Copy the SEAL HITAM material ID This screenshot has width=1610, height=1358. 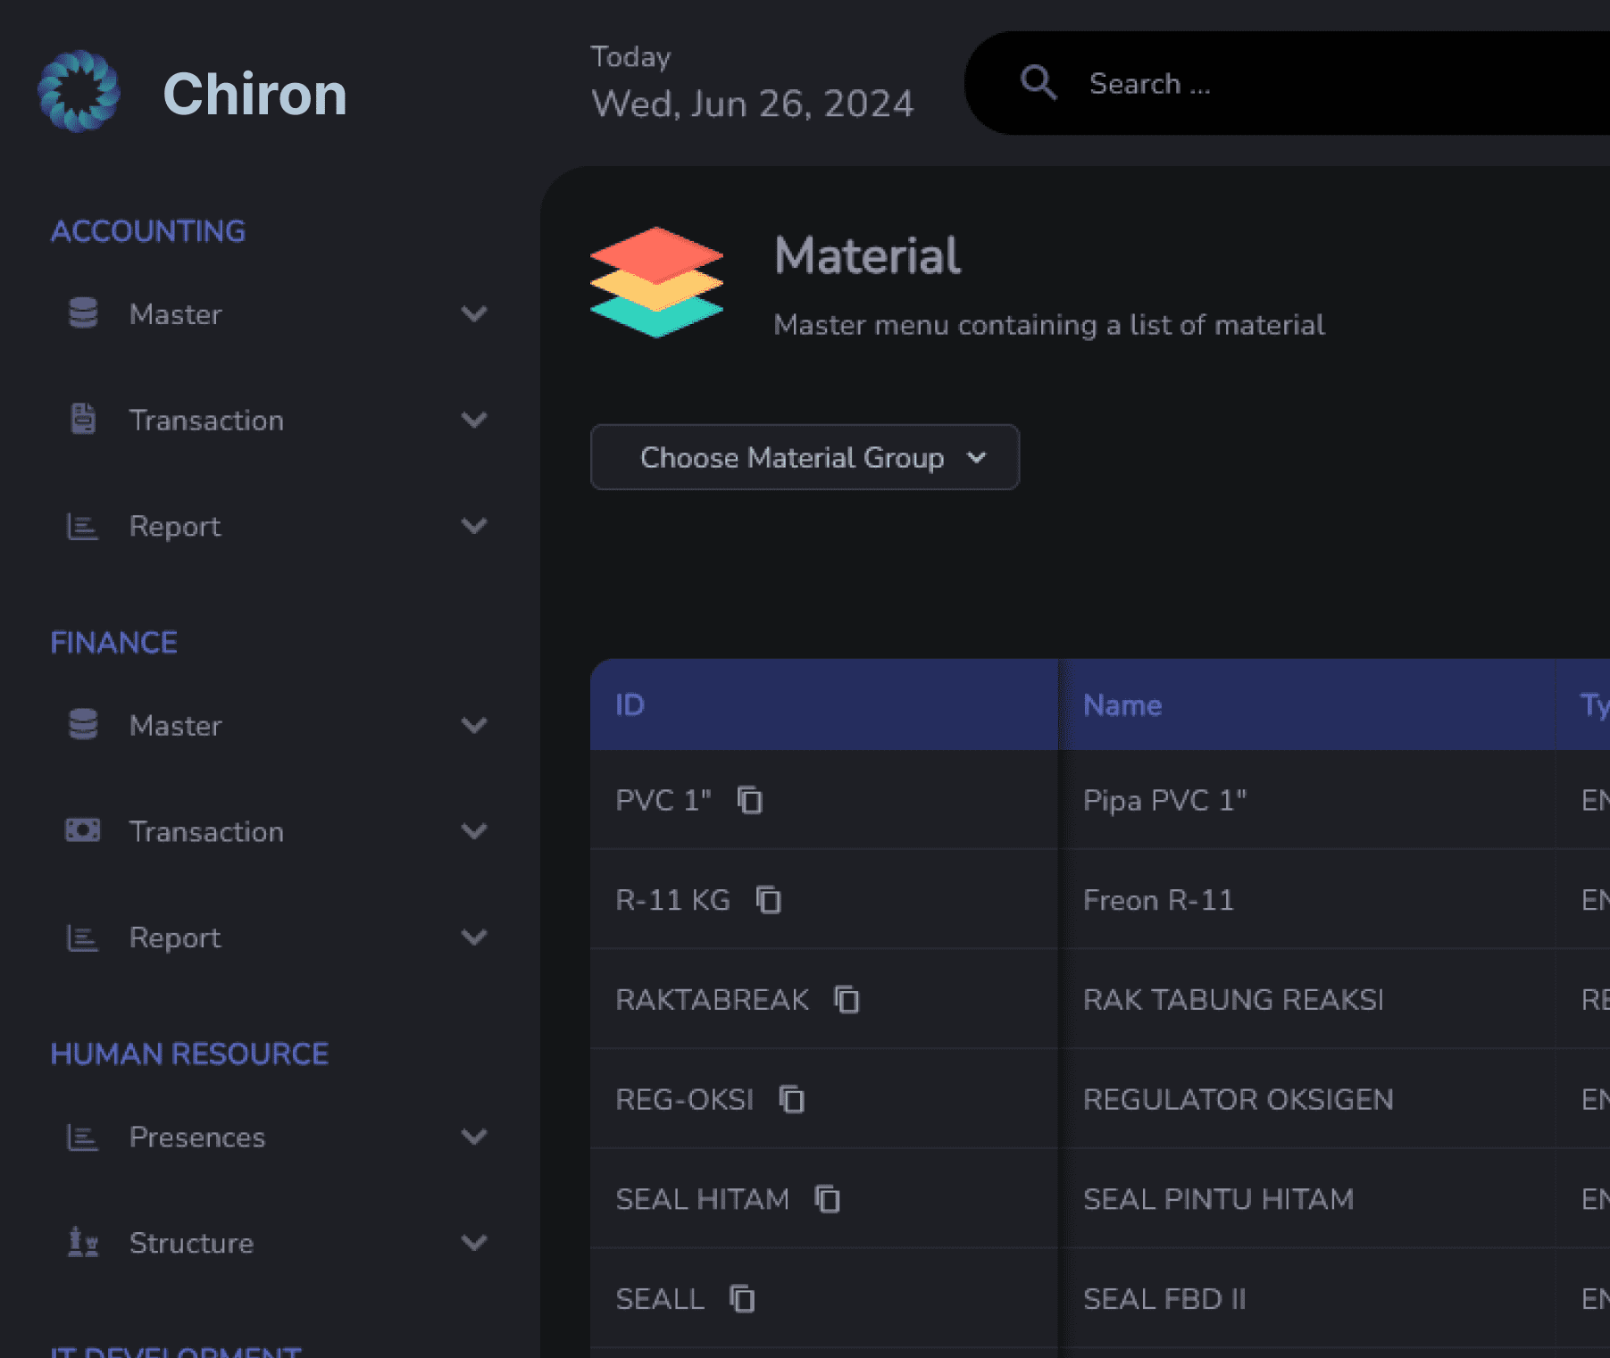[828, 1199]
